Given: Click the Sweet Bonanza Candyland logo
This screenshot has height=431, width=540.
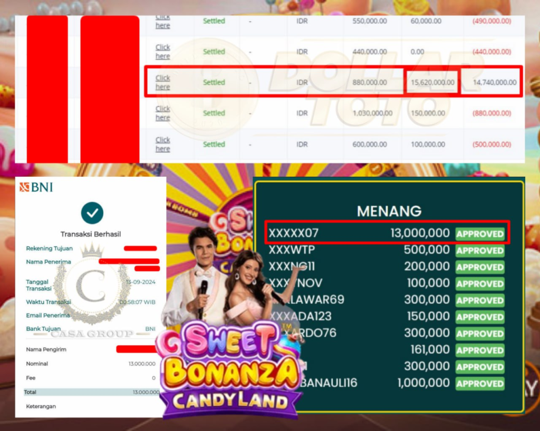Looking at the screenshot, I should coord(229,369).
